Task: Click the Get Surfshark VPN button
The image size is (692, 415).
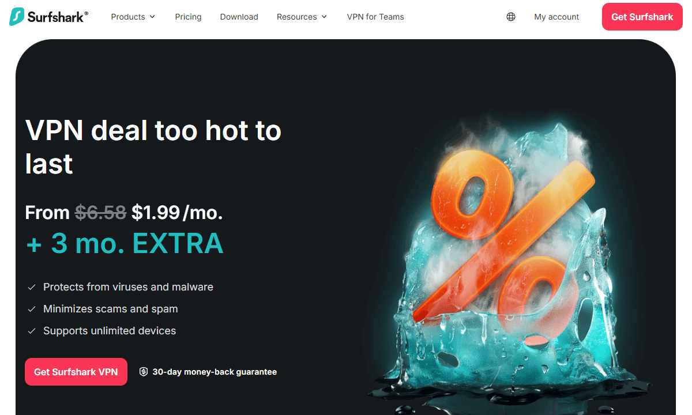Action: [x=76, y=372]
